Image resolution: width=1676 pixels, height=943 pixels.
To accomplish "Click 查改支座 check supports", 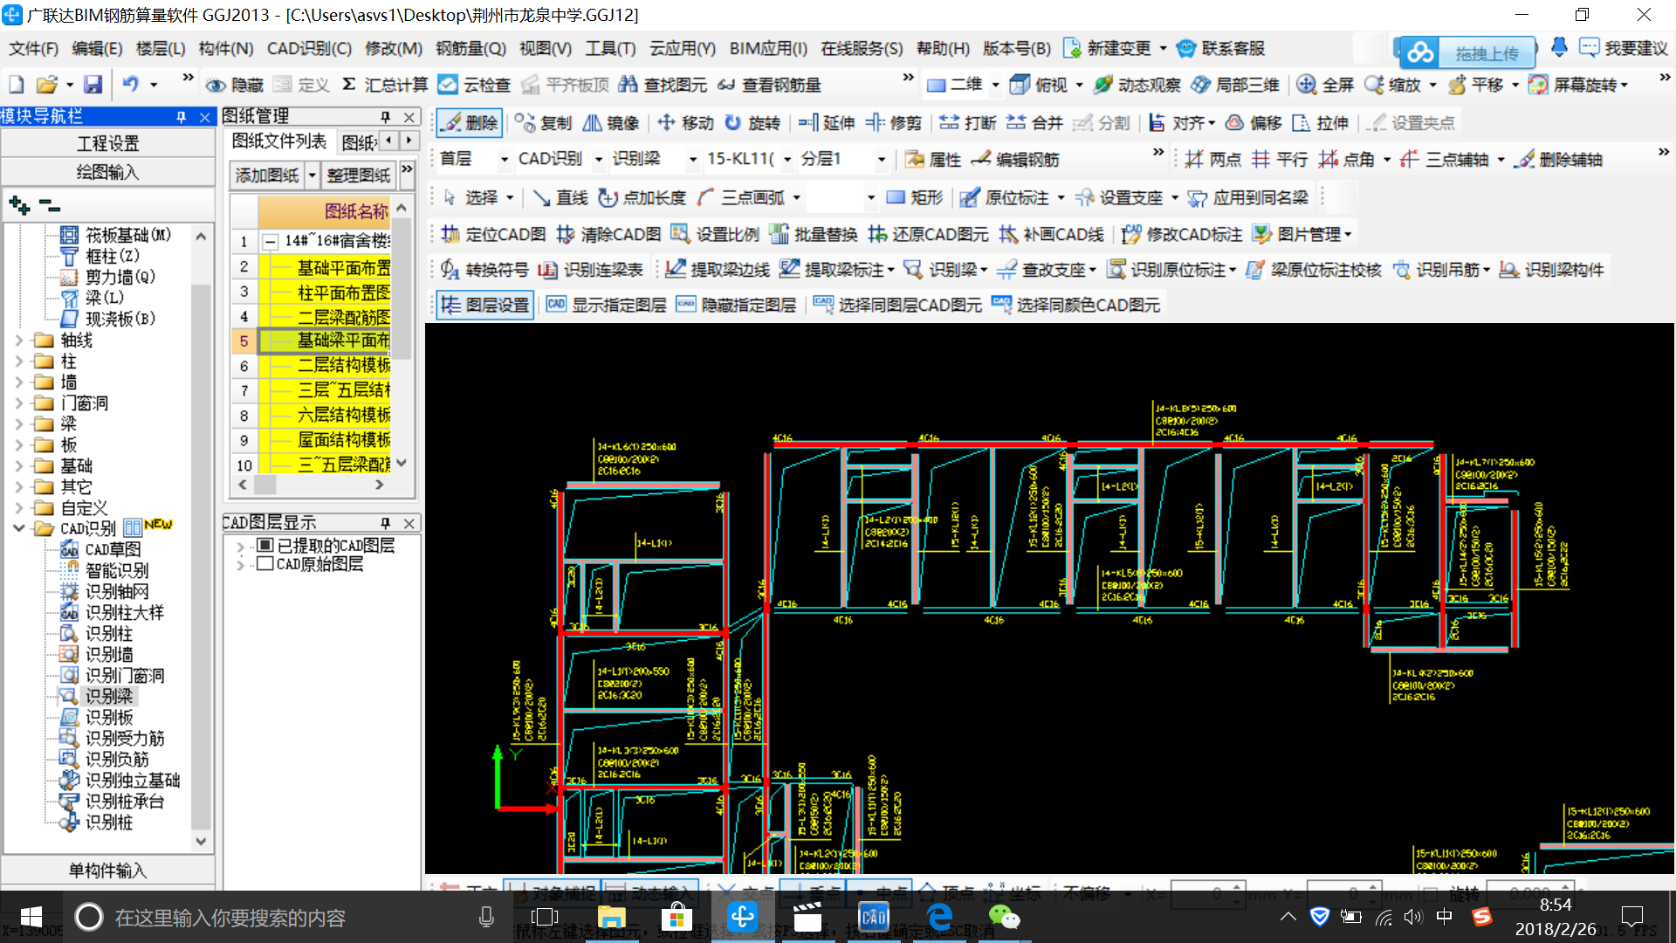I will click(1042, 270).
